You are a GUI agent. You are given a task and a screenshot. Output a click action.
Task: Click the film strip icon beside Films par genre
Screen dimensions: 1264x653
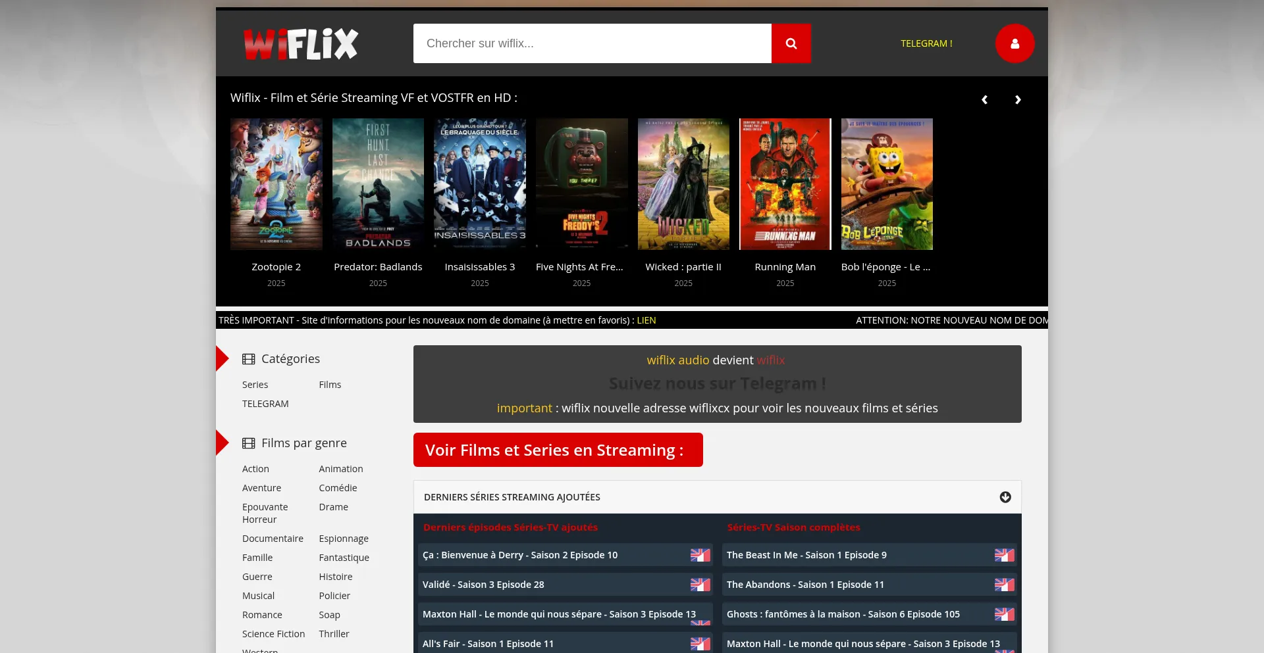(248, 443)
